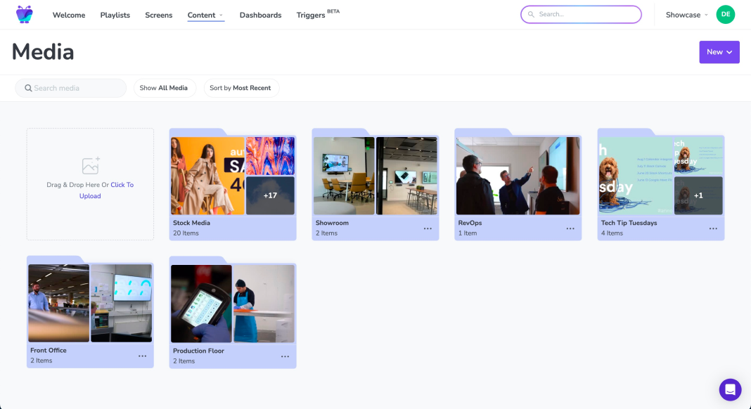This screenshot has width=751, height=409.
Task: Open the Show All Media filter dropdown
Action: [x=165, y=87]
